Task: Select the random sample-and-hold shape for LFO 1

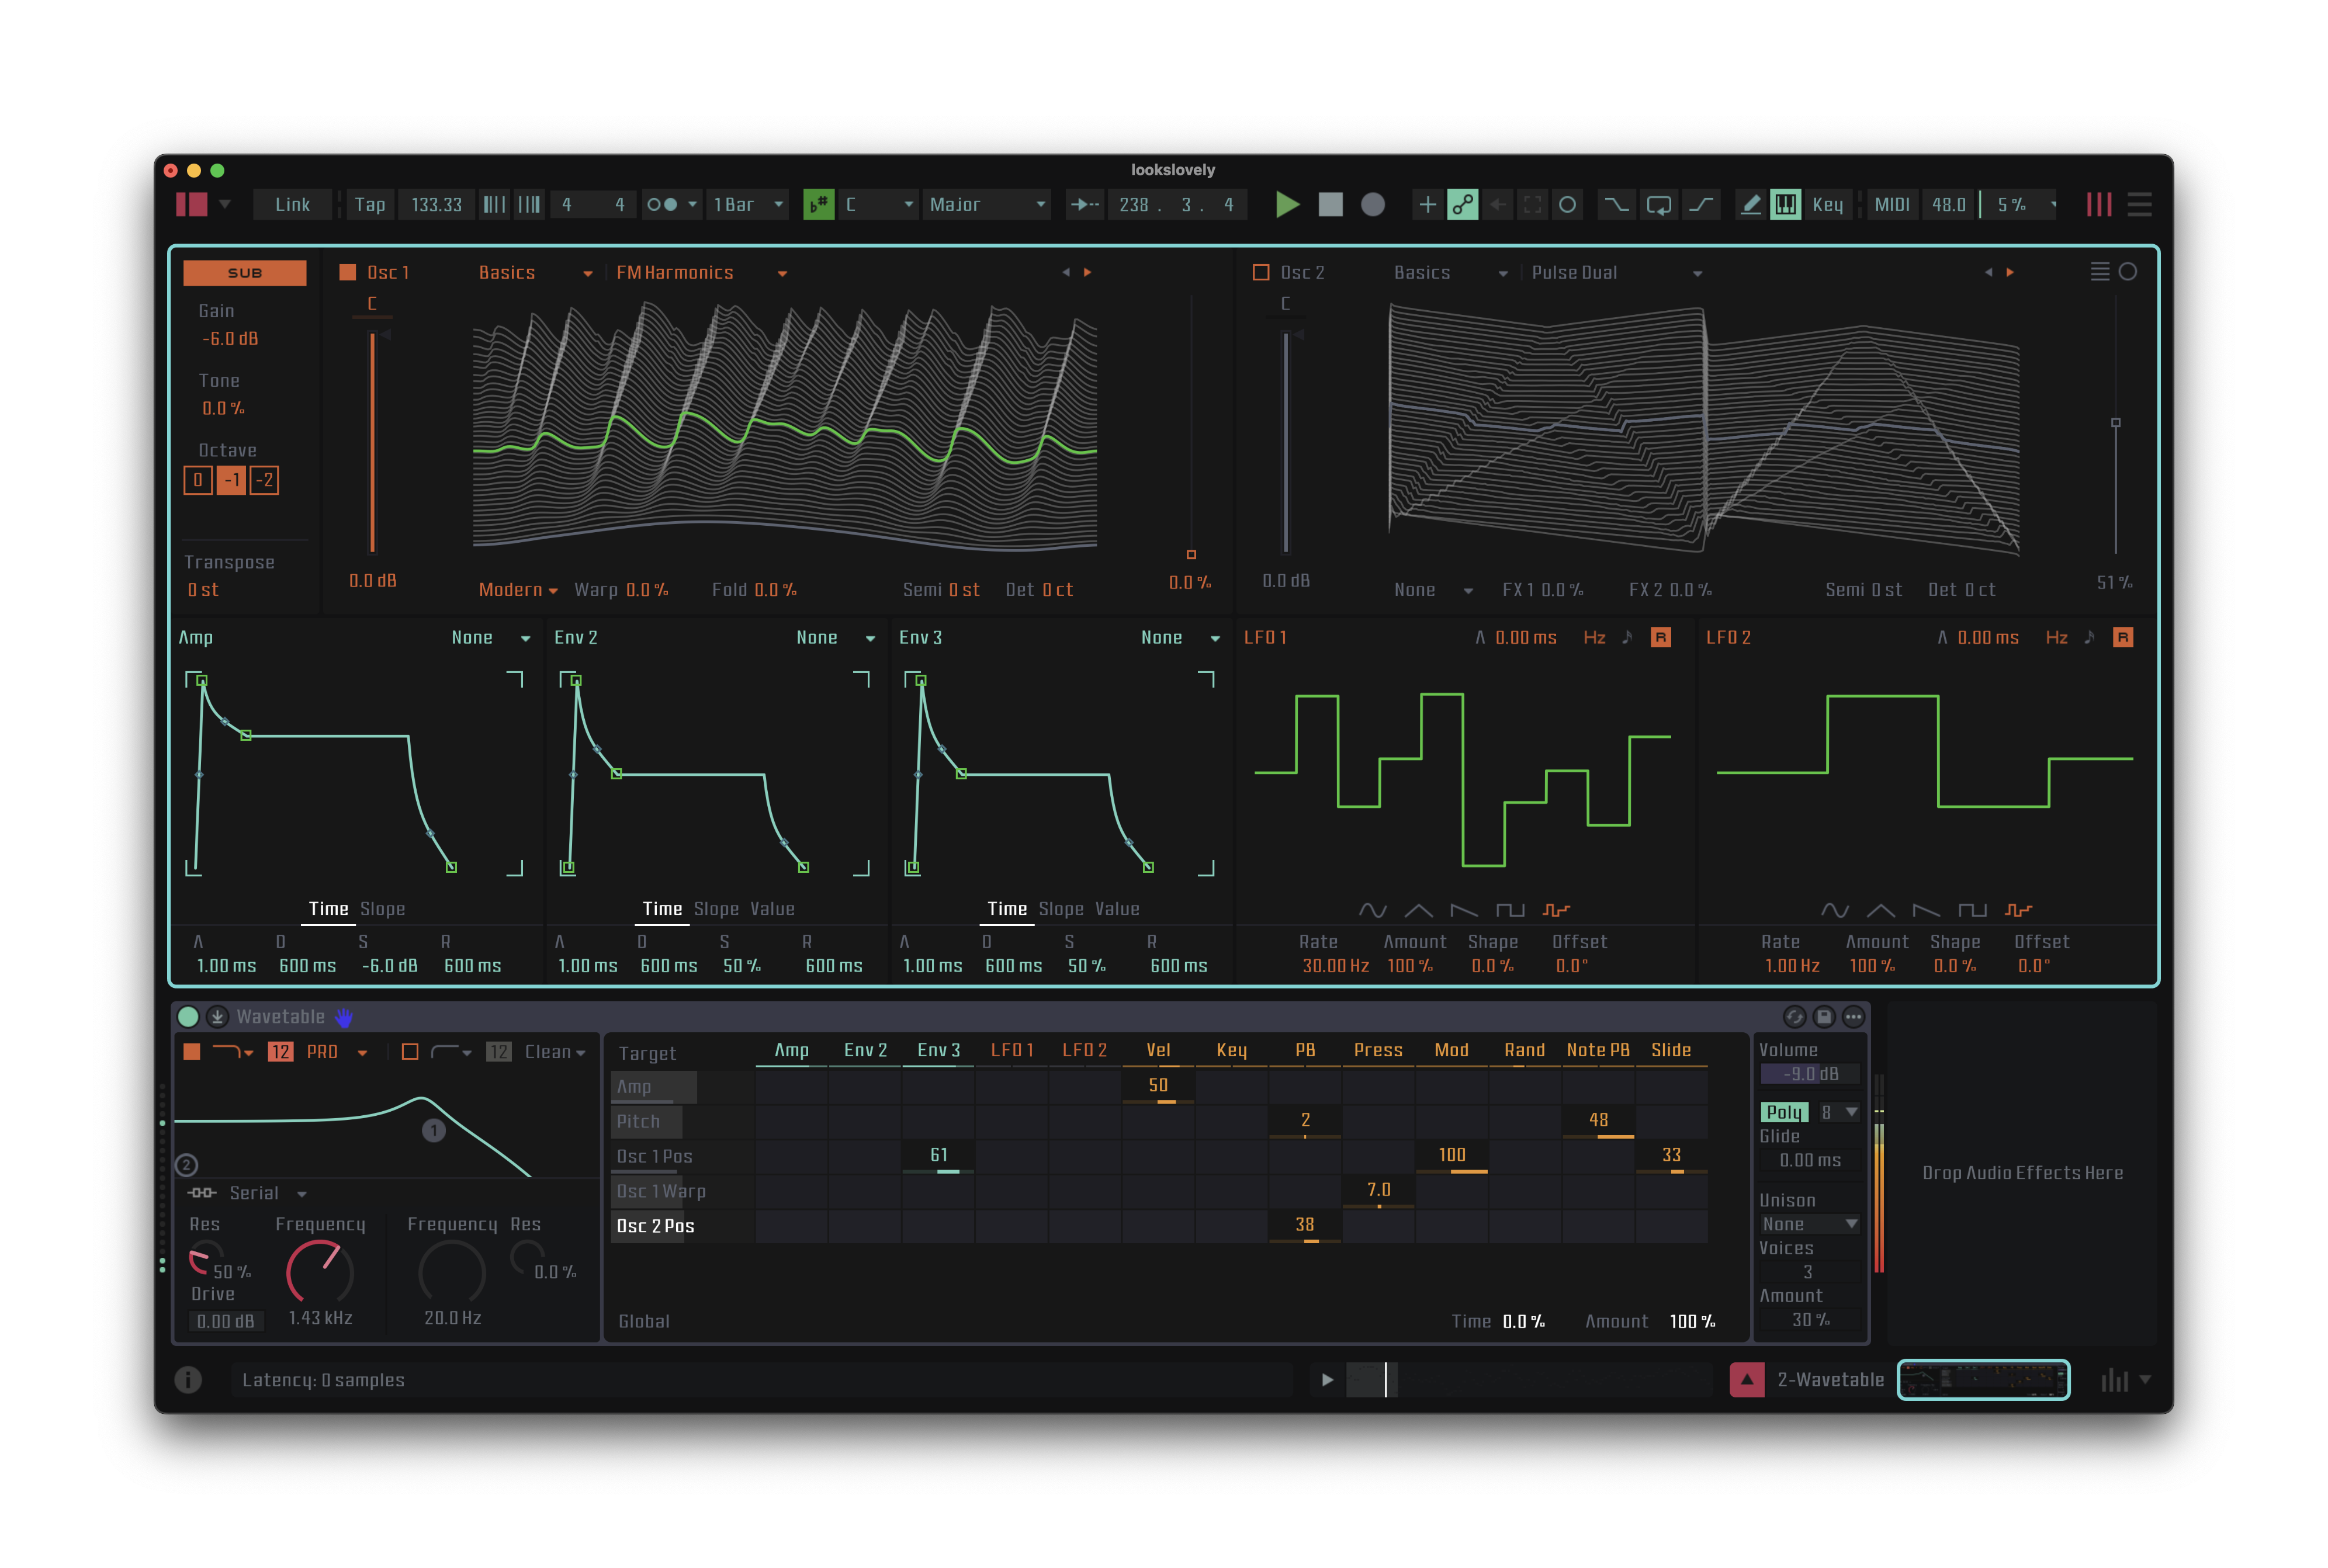Action: point(1556,910)
